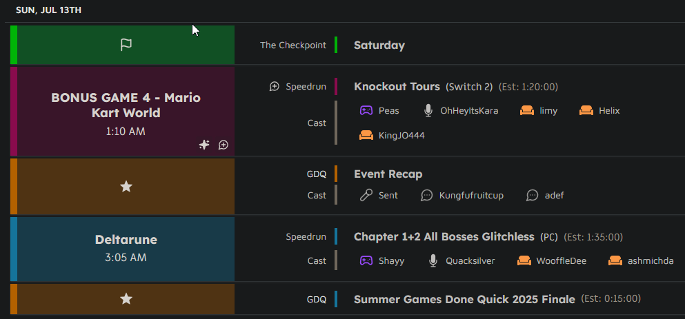Click the orange couch icon next to Helix

pos(586,111)
